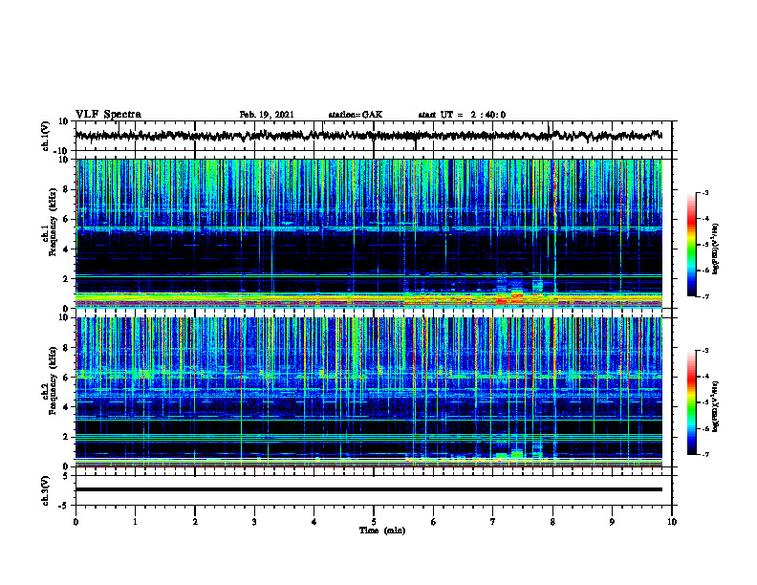
Task: Click time axis tick label "1"
Action: (135, 522)
